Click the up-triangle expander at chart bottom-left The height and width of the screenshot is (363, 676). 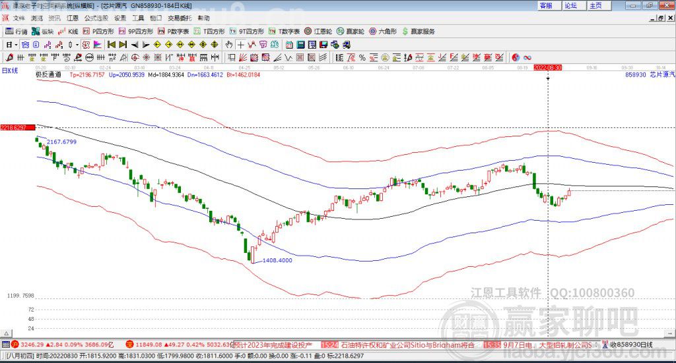7,333
